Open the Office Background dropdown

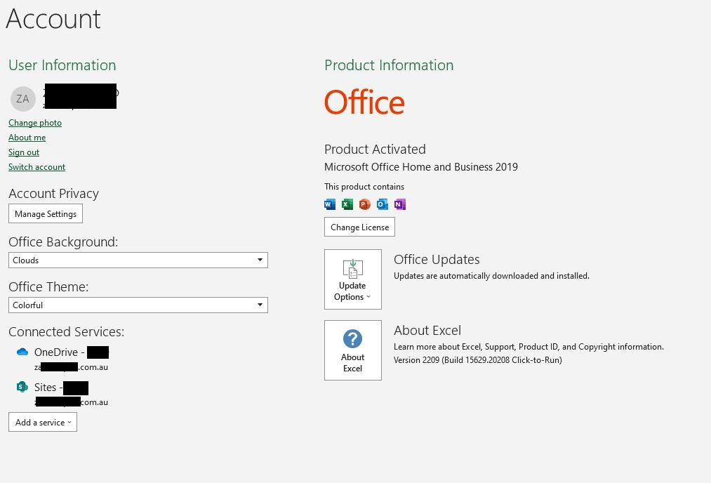click(x=138, y=260)
